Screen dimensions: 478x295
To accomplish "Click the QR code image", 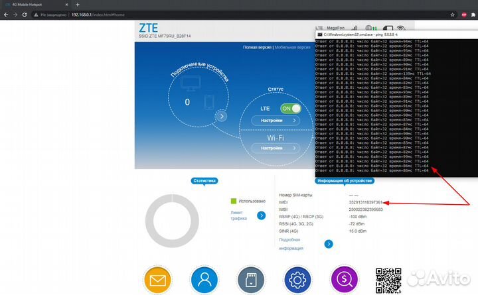I will tap(388, 280).
